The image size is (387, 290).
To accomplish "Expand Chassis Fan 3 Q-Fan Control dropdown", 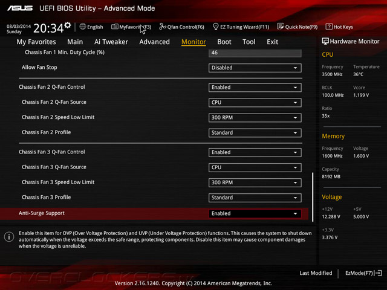I will point(255,152).
